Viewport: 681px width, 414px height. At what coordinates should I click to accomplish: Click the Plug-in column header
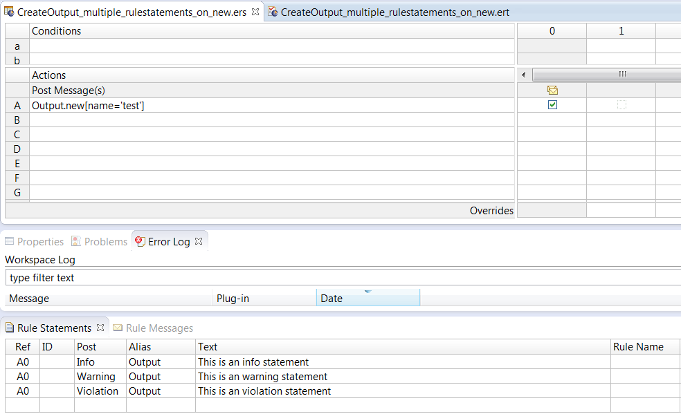233,298
